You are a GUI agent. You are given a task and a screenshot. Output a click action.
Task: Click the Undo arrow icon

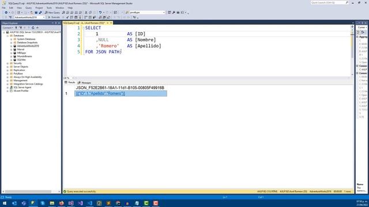click(100, 13)
